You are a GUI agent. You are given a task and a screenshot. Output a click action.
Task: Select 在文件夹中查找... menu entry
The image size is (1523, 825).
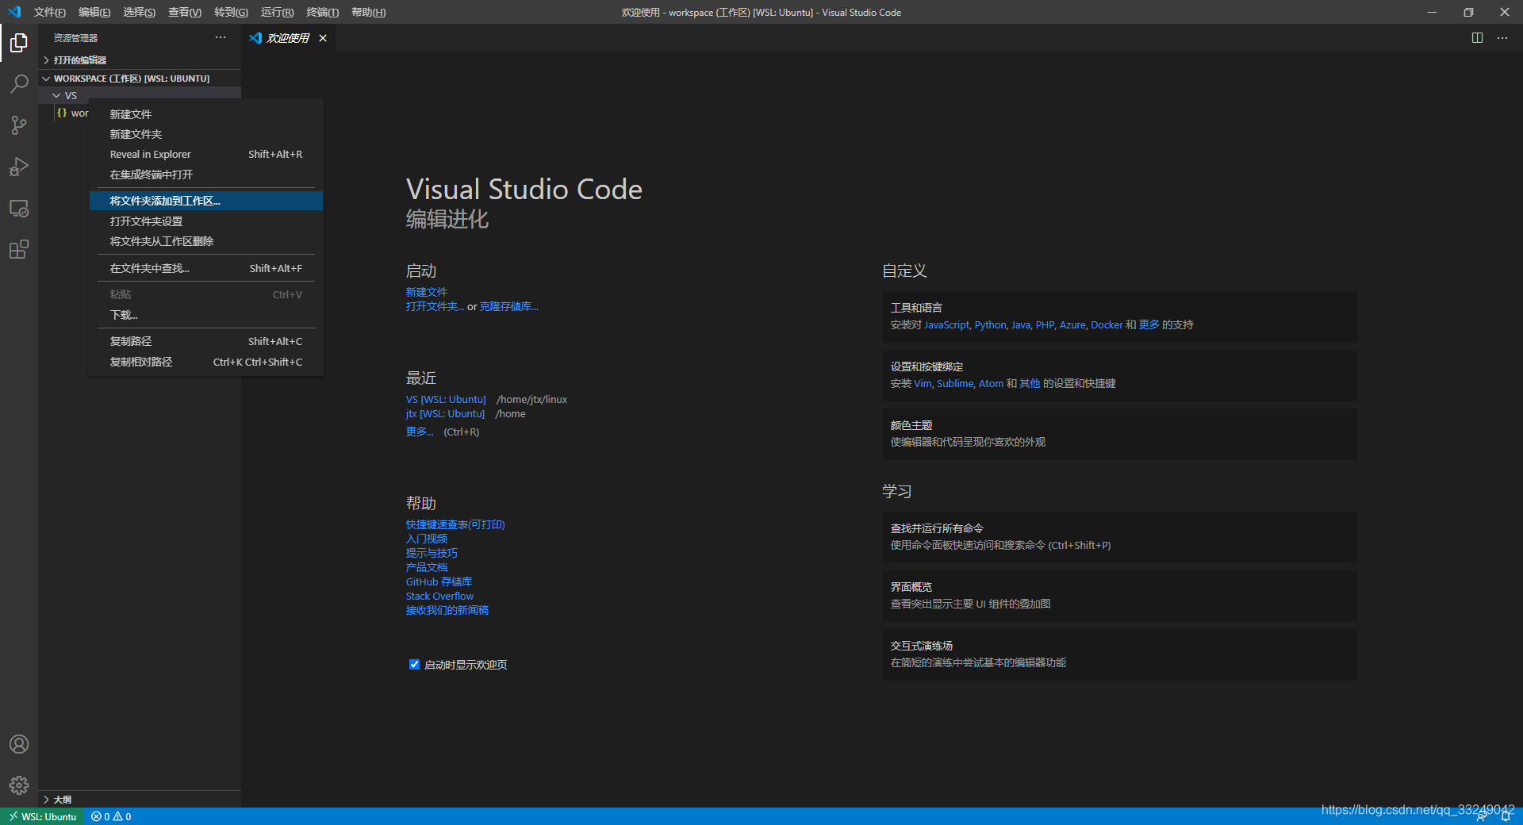(x=206, y=268)
